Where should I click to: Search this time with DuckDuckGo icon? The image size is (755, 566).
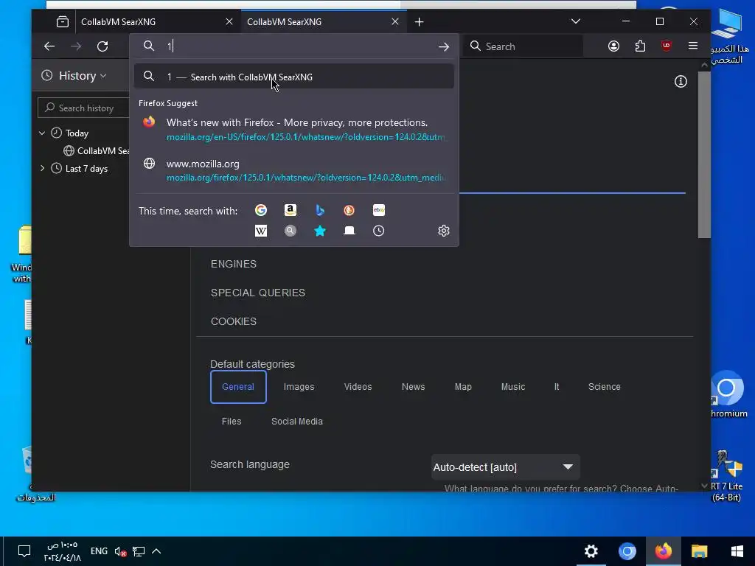[x=349, y=210]
